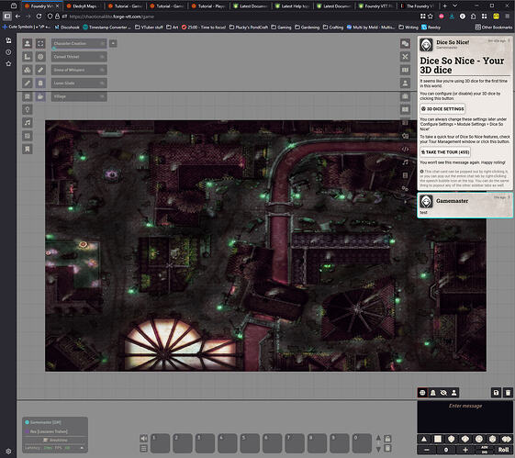The width and height of the screenshot is (515, 458).
Task: Set chat roll mode to Private GM
Action: pyautogui.click(x=433, y=393)
